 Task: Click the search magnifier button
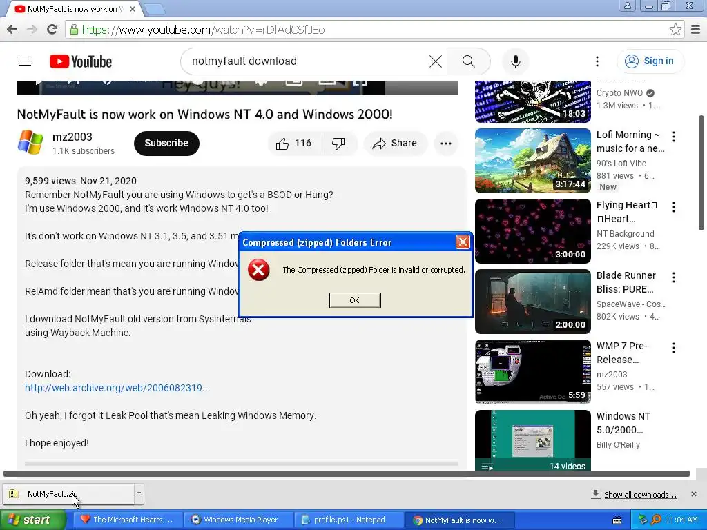[x=469, y=61]
